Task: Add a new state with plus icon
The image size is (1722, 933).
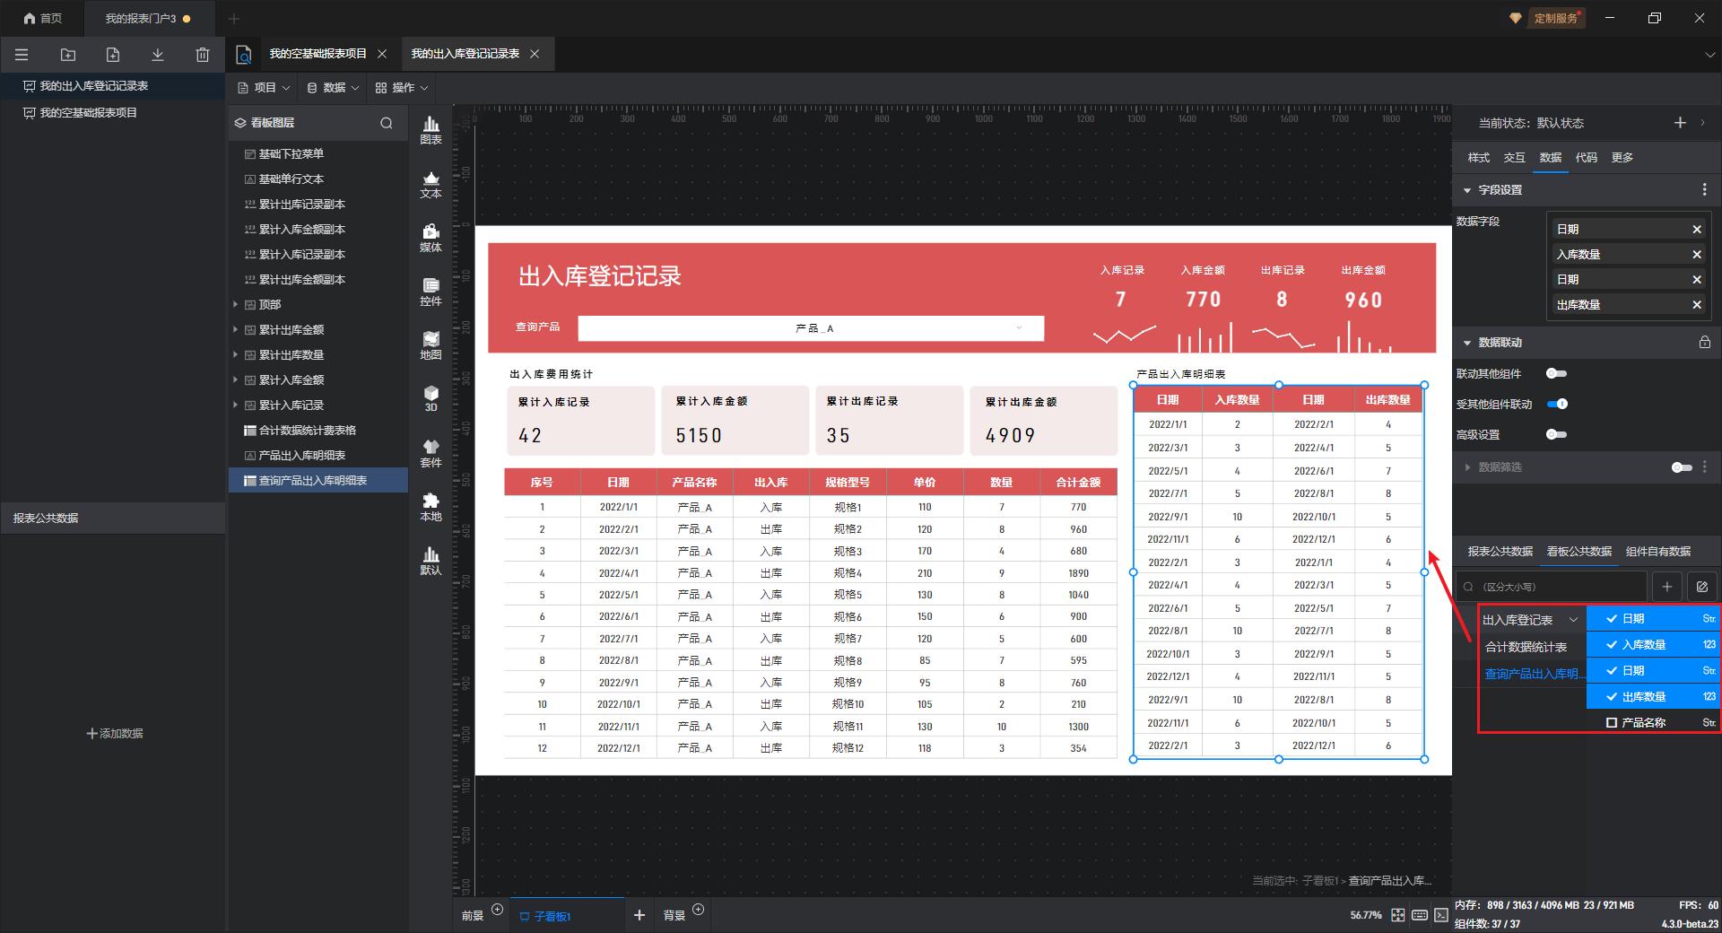Action: (x=1680, y=123)
